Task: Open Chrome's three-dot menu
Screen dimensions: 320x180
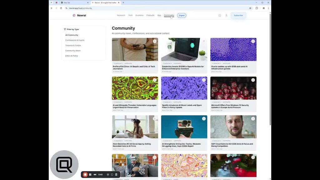Action: pyautogui.click(x=268, y=8)
